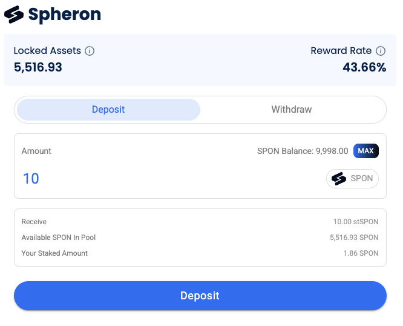Click the SPON token logo icon
The height and width of the screenshot is (326, 403).
tap(339, 179)
